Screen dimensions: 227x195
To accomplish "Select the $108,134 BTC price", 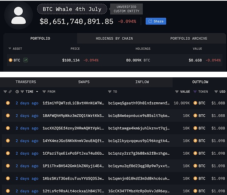I will (71, 60).
